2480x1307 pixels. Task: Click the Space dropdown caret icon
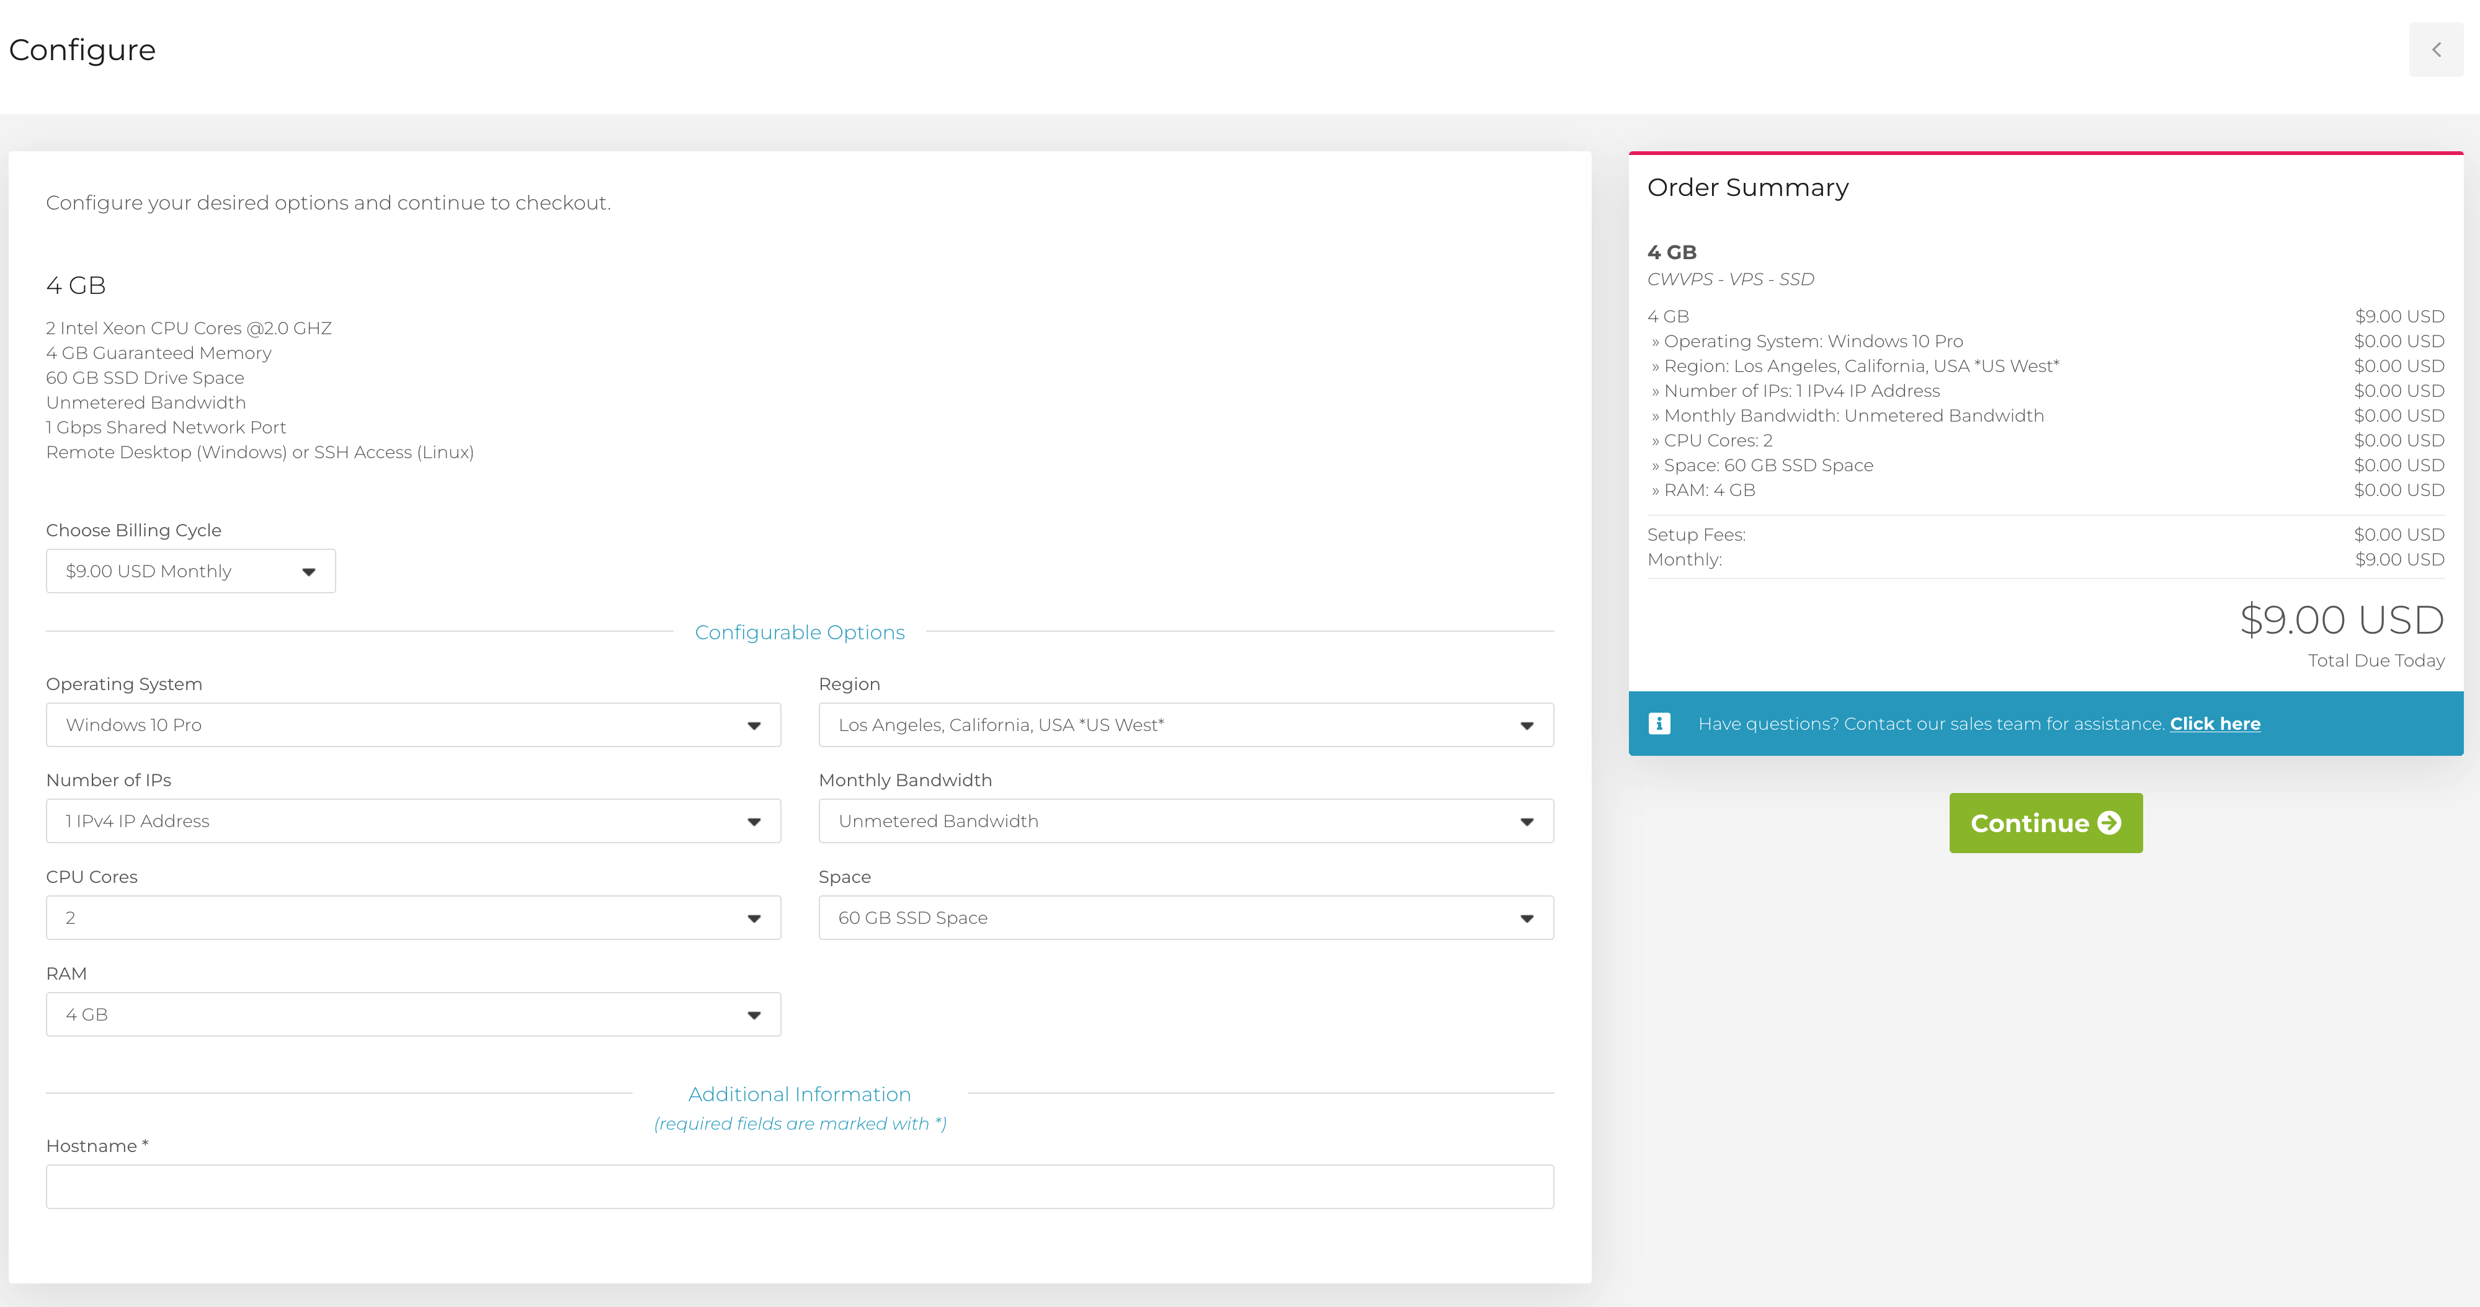(x=1527, y=919)
